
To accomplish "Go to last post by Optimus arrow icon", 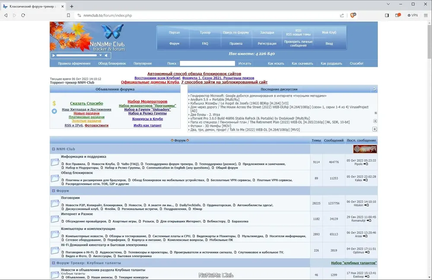I will (x=367, y=252).
